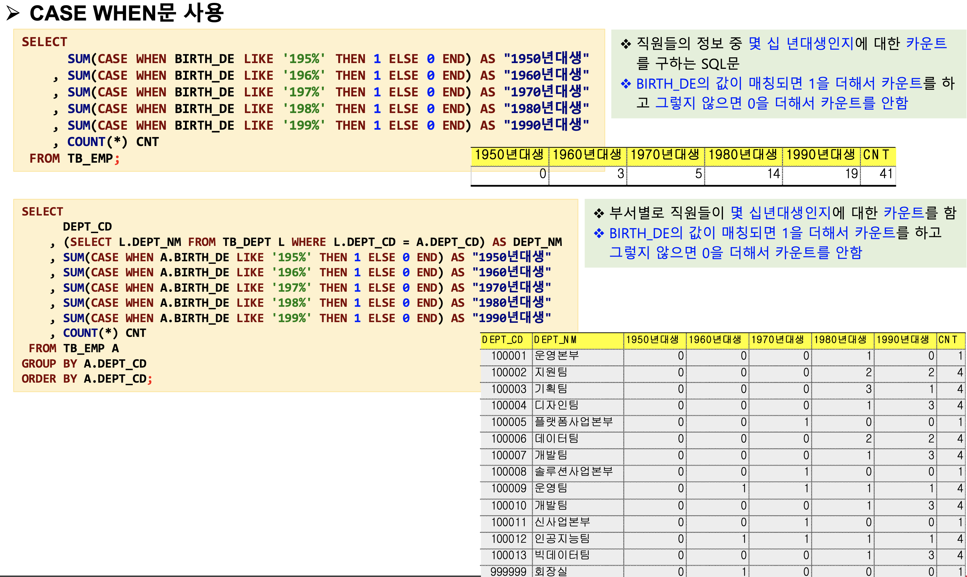Click first diamond bullet in top green note
Screen dimensions: 967x577
[626, 44]
